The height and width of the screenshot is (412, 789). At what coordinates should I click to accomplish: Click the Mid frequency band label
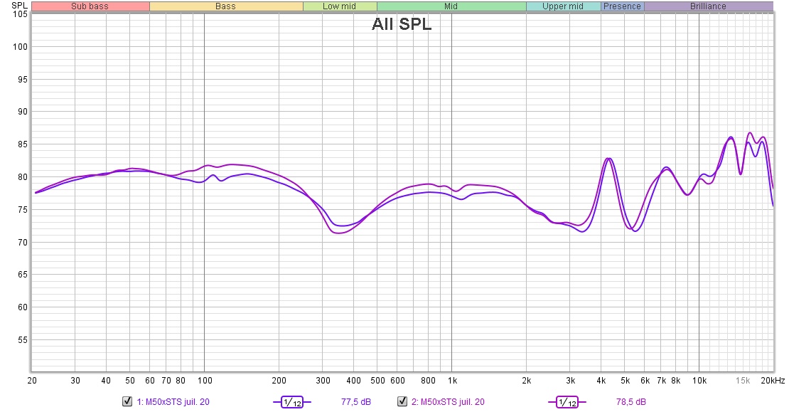coord(451,6)
